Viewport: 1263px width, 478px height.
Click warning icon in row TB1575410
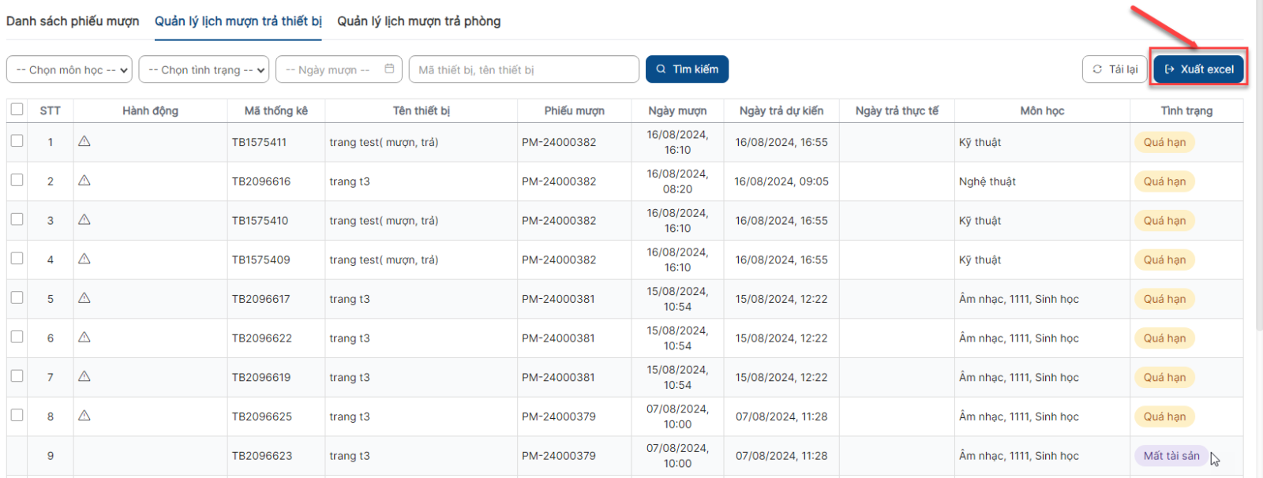(84, 220)
